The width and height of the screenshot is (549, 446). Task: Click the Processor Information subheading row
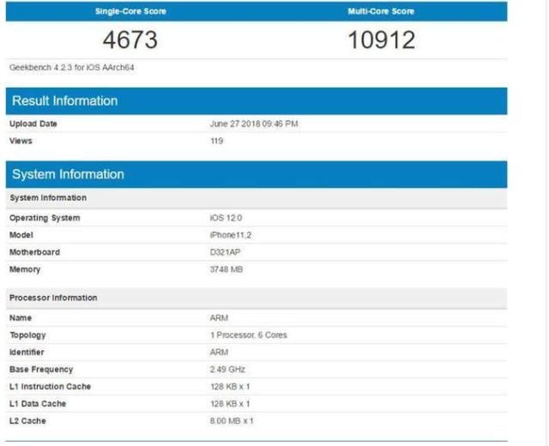[x=53, y=298]
